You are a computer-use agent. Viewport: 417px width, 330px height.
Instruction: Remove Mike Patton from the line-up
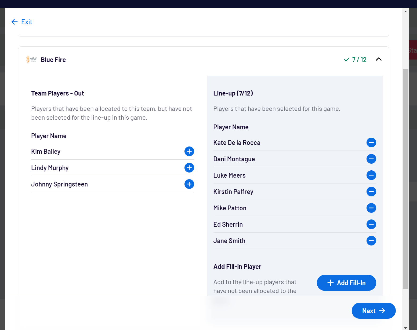(x=371, y=208)
